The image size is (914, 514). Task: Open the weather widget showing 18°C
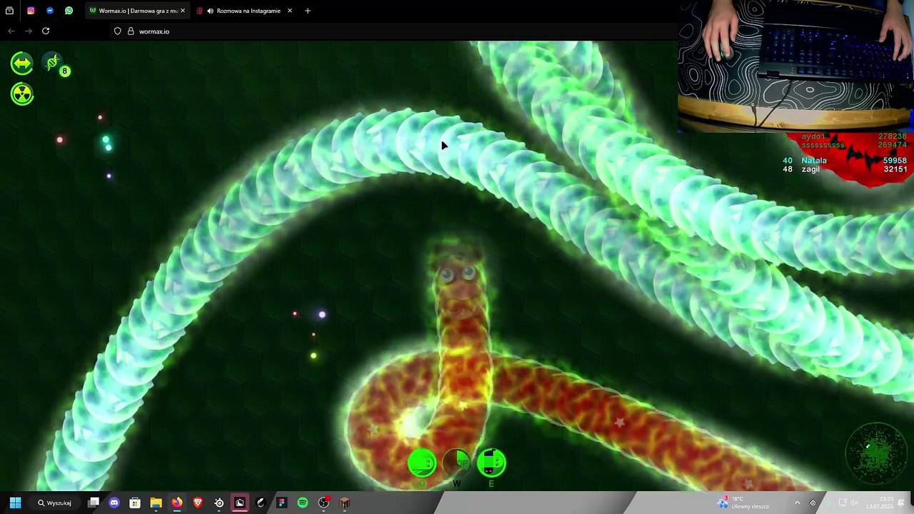pos(744,503)
